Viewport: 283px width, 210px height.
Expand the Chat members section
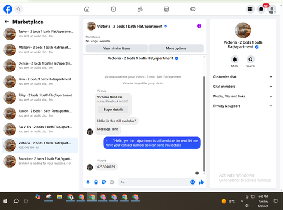pyautogui.click(x=242, y=87)
